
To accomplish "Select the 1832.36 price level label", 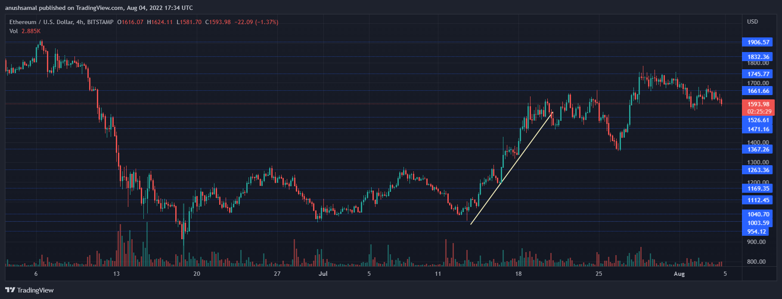I will pyautogui.click(x=758, y=57).
